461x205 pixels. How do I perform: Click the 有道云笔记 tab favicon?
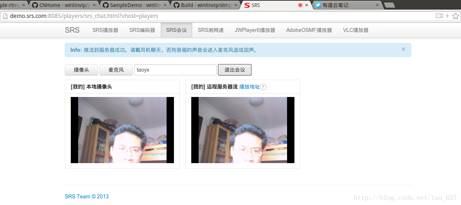pyautogui.click(x=318, y=5)
